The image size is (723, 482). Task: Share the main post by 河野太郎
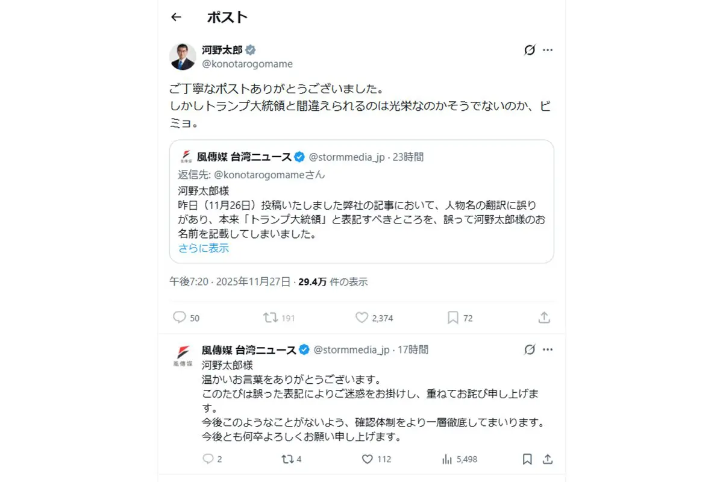click(544, 318)
